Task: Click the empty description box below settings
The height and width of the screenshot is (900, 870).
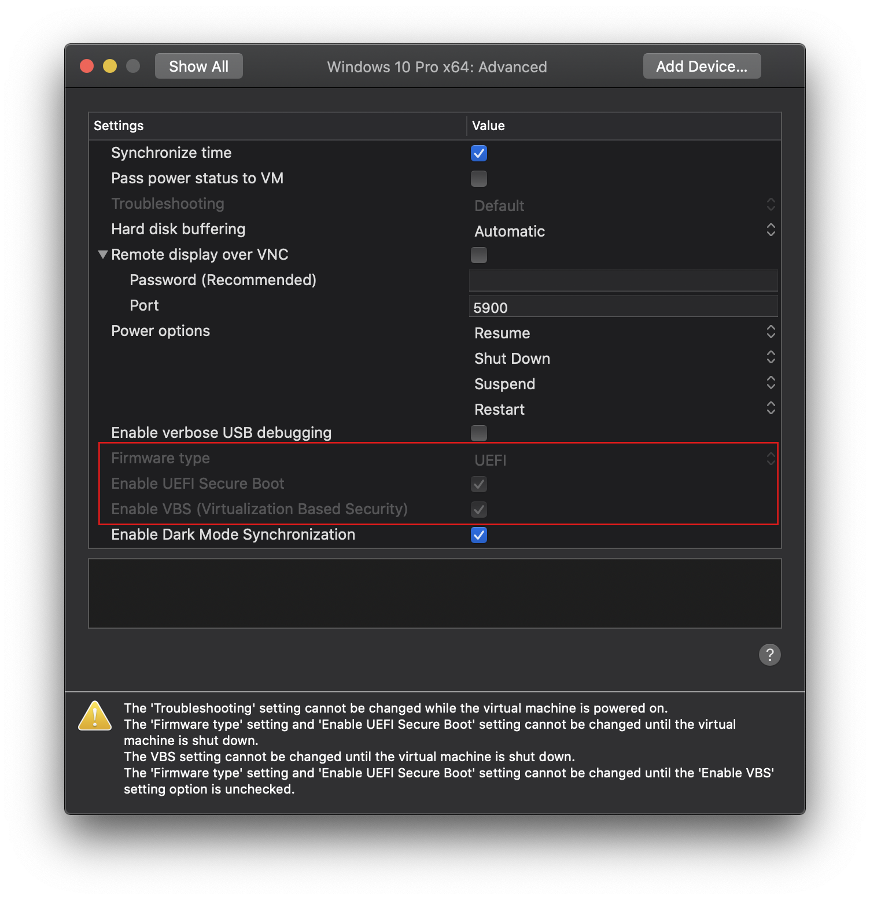Action: tap(435, 593)
